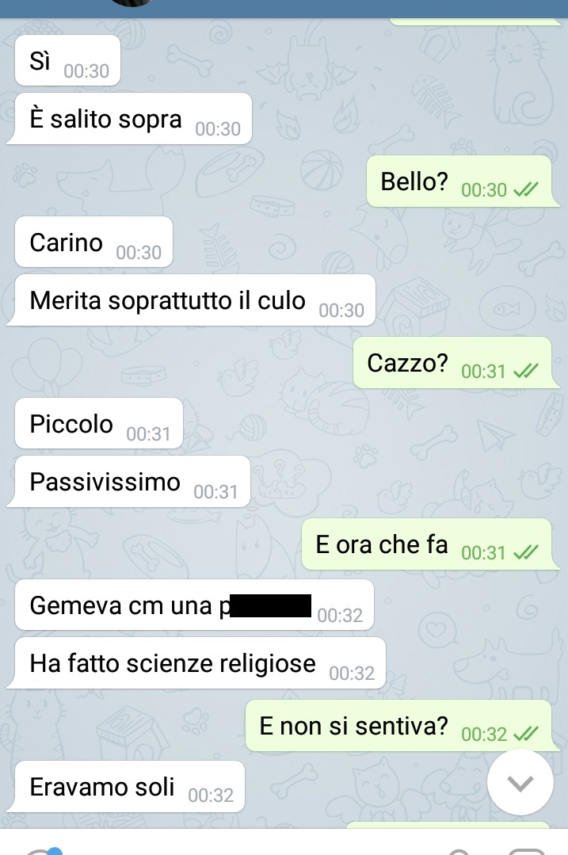Tap the partially visible green bubble at bottom
The image size is (568, 855).
(x=448, y=824)
